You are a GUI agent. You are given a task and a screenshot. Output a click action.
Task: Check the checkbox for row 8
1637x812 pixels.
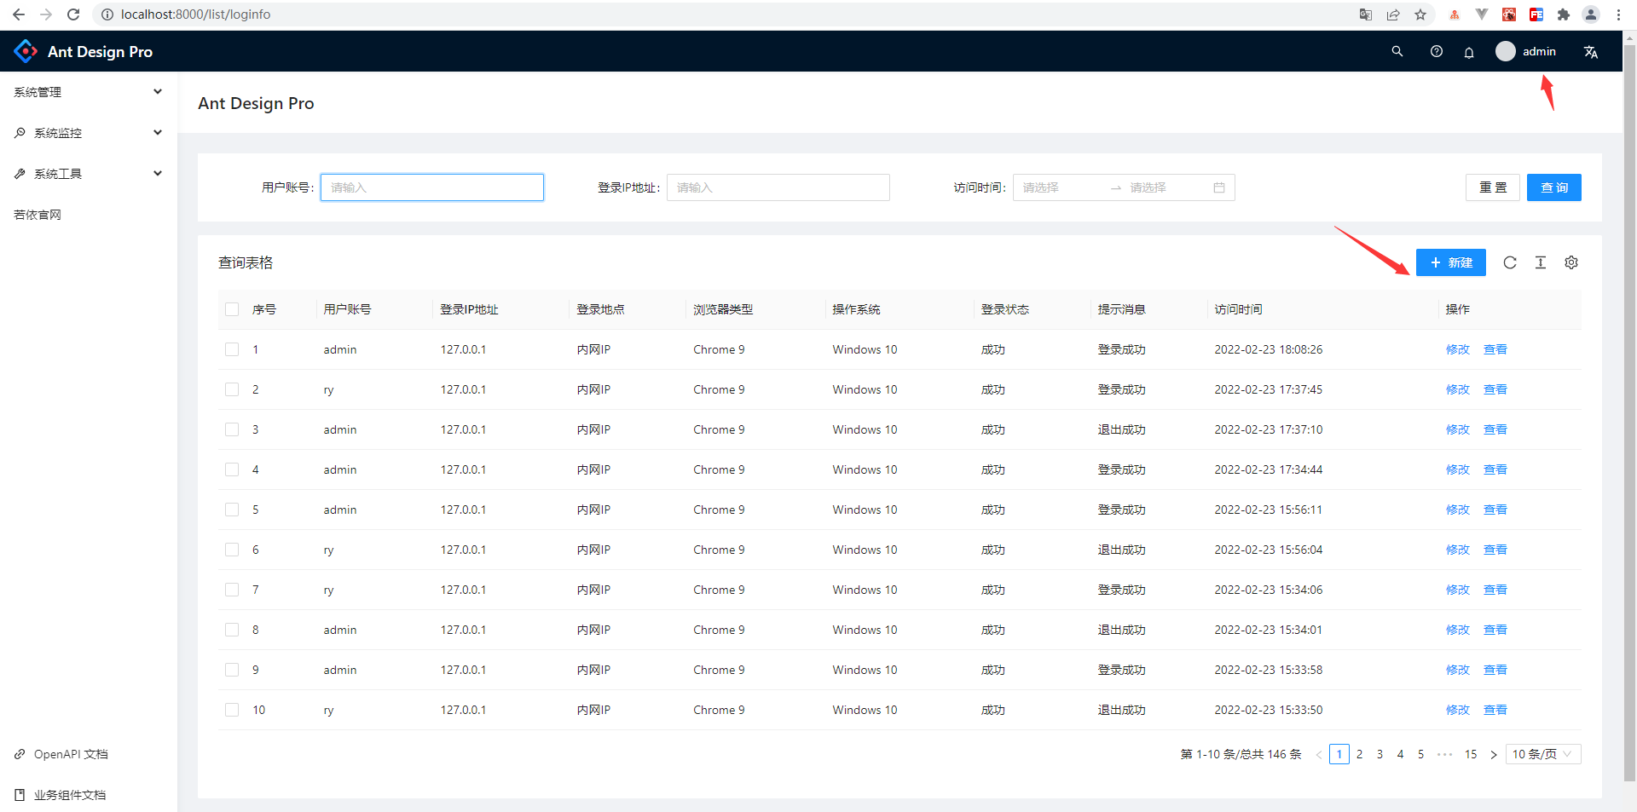click(232, 630)
